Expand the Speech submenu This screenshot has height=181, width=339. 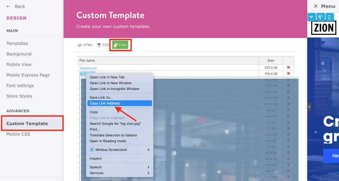point(148,167)
